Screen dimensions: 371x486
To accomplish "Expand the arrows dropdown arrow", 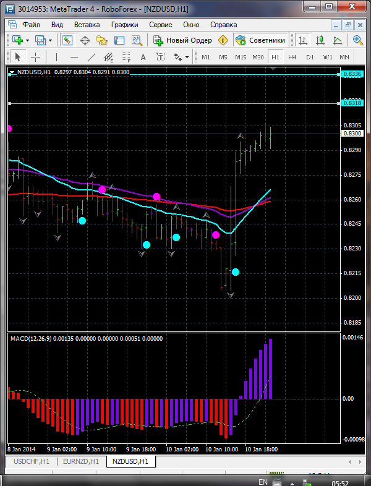I will [187, 58].
